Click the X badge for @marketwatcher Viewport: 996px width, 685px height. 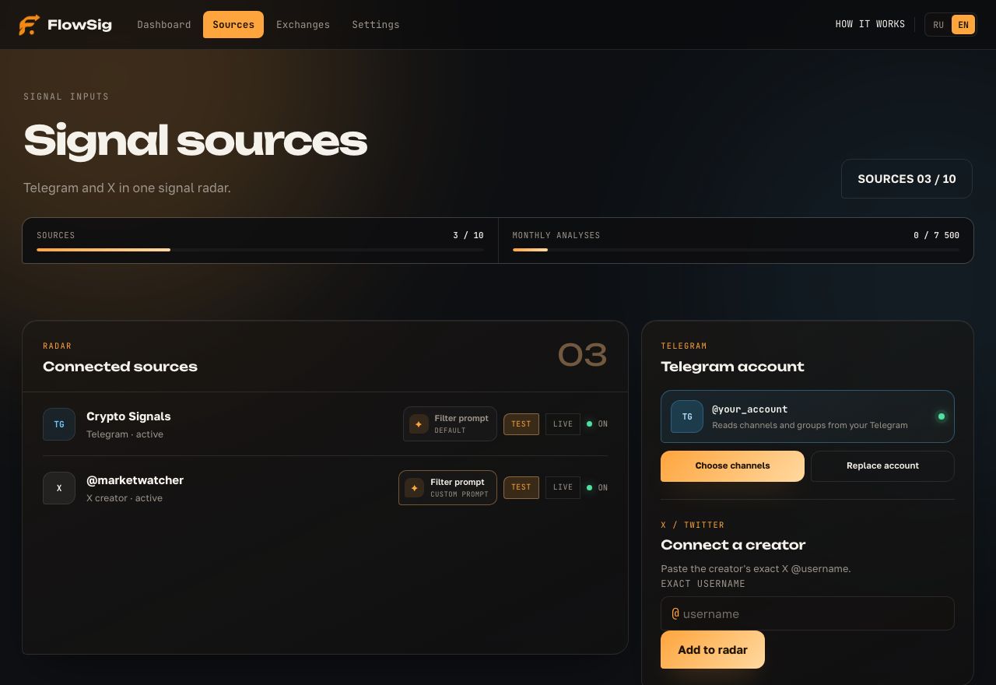click(x=59, y=488)
